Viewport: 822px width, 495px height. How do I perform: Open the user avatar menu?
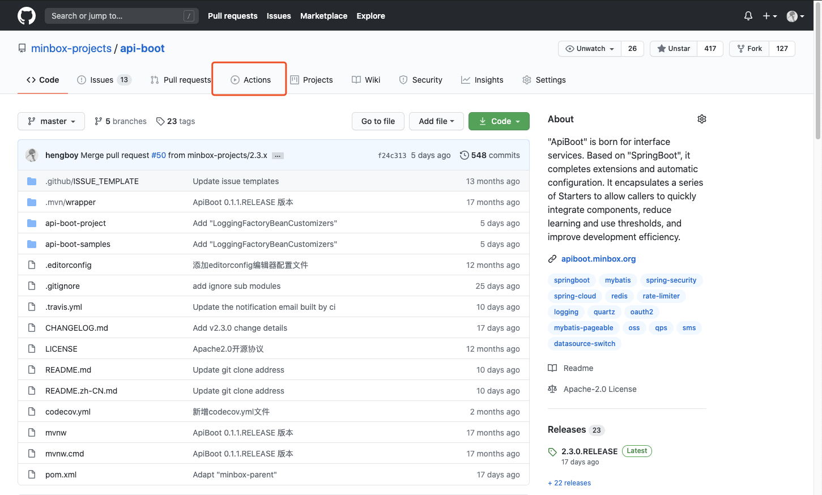tap(795, 16)
